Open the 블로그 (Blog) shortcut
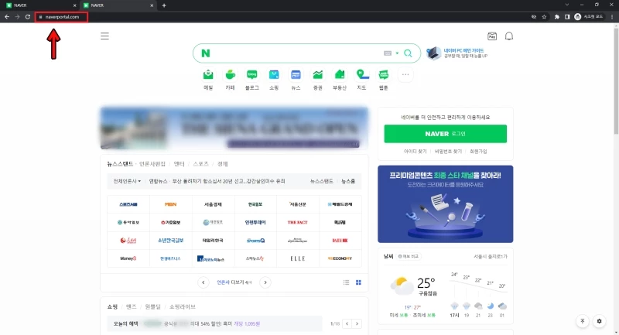Image resolution: width=619 pixels, height=335 pixels. pyautogui.click(x=252, y=80)
